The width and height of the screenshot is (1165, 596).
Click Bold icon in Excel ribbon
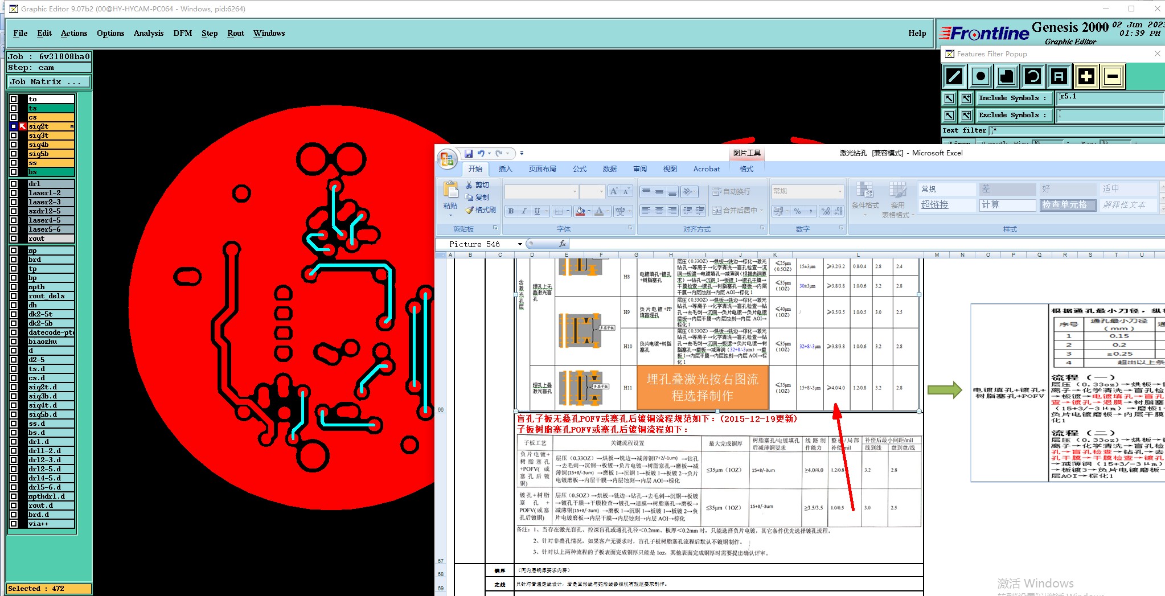pos(511,211)
